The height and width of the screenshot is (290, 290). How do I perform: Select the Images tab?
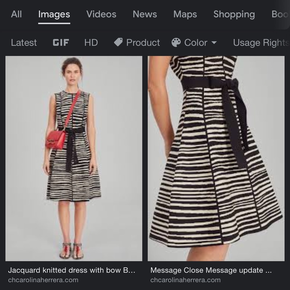[x=54, y=14]
